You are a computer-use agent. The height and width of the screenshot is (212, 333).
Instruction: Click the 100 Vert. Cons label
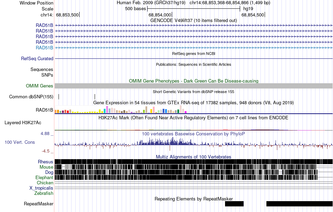tap(20, 142)
